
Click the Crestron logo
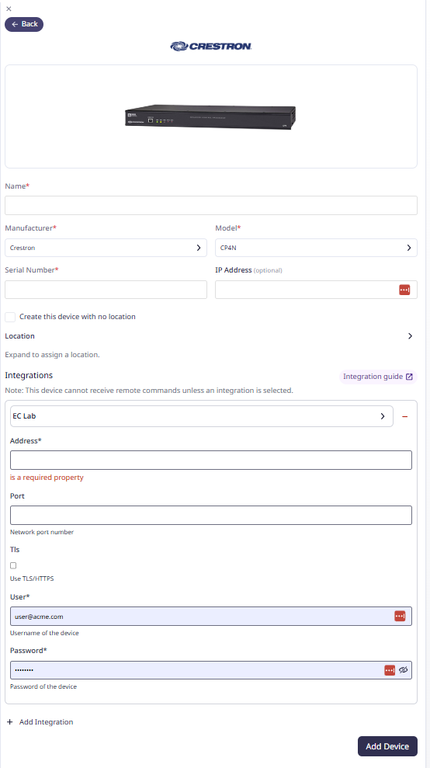pos(211,47)
